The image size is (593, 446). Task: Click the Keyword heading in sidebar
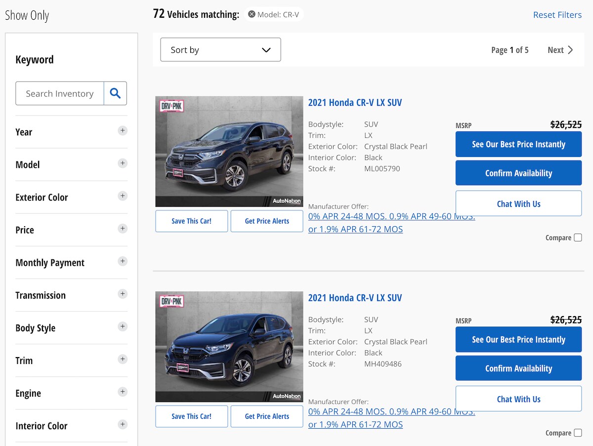point(35,60)
